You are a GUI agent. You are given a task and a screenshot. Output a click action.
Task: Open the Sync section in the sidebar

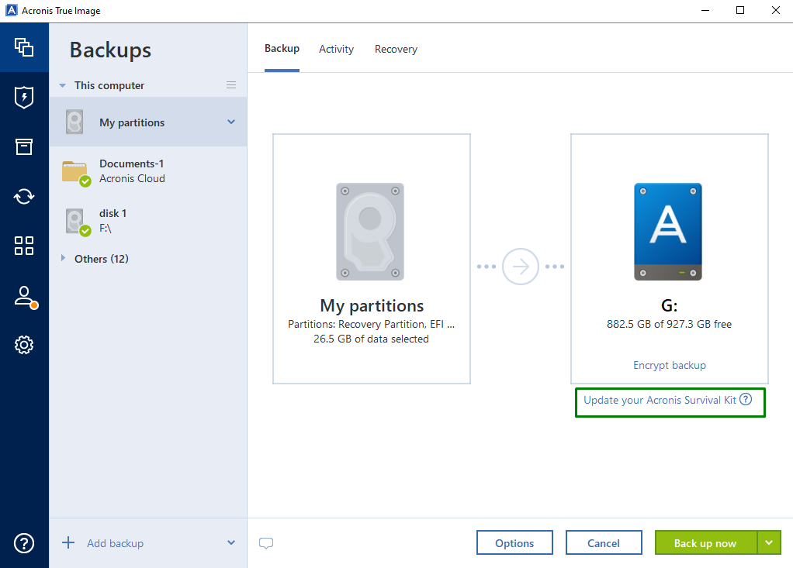click(24, 196)
